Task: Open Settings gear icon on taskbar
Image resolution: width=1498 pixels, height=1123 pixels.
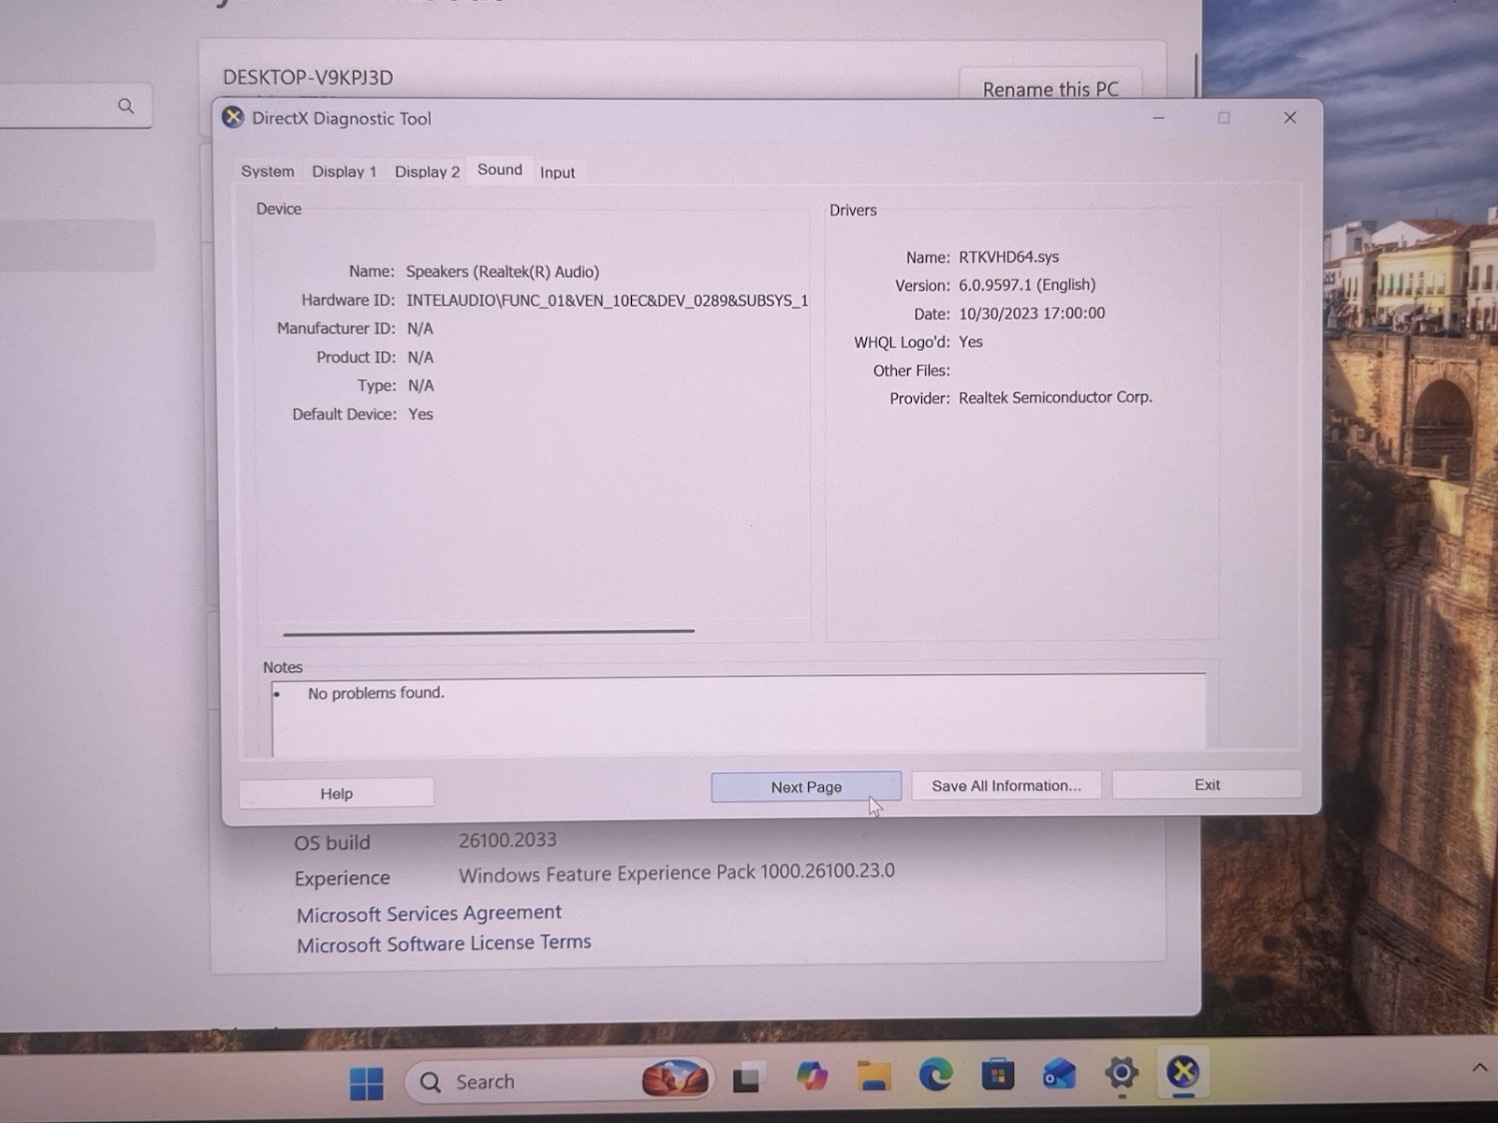Action: (1122, 1072)
